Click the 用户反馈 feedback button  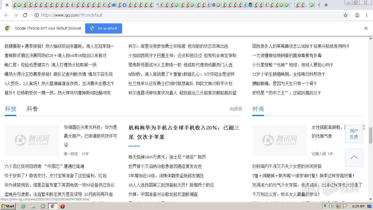tap(354, 134)
